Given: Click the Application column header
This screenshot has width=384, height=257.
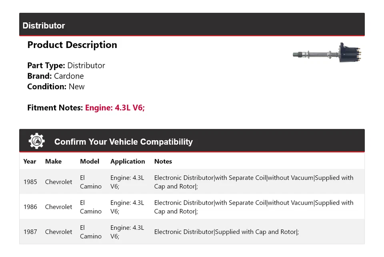Looking at the screenshot, I should [128, 161].
